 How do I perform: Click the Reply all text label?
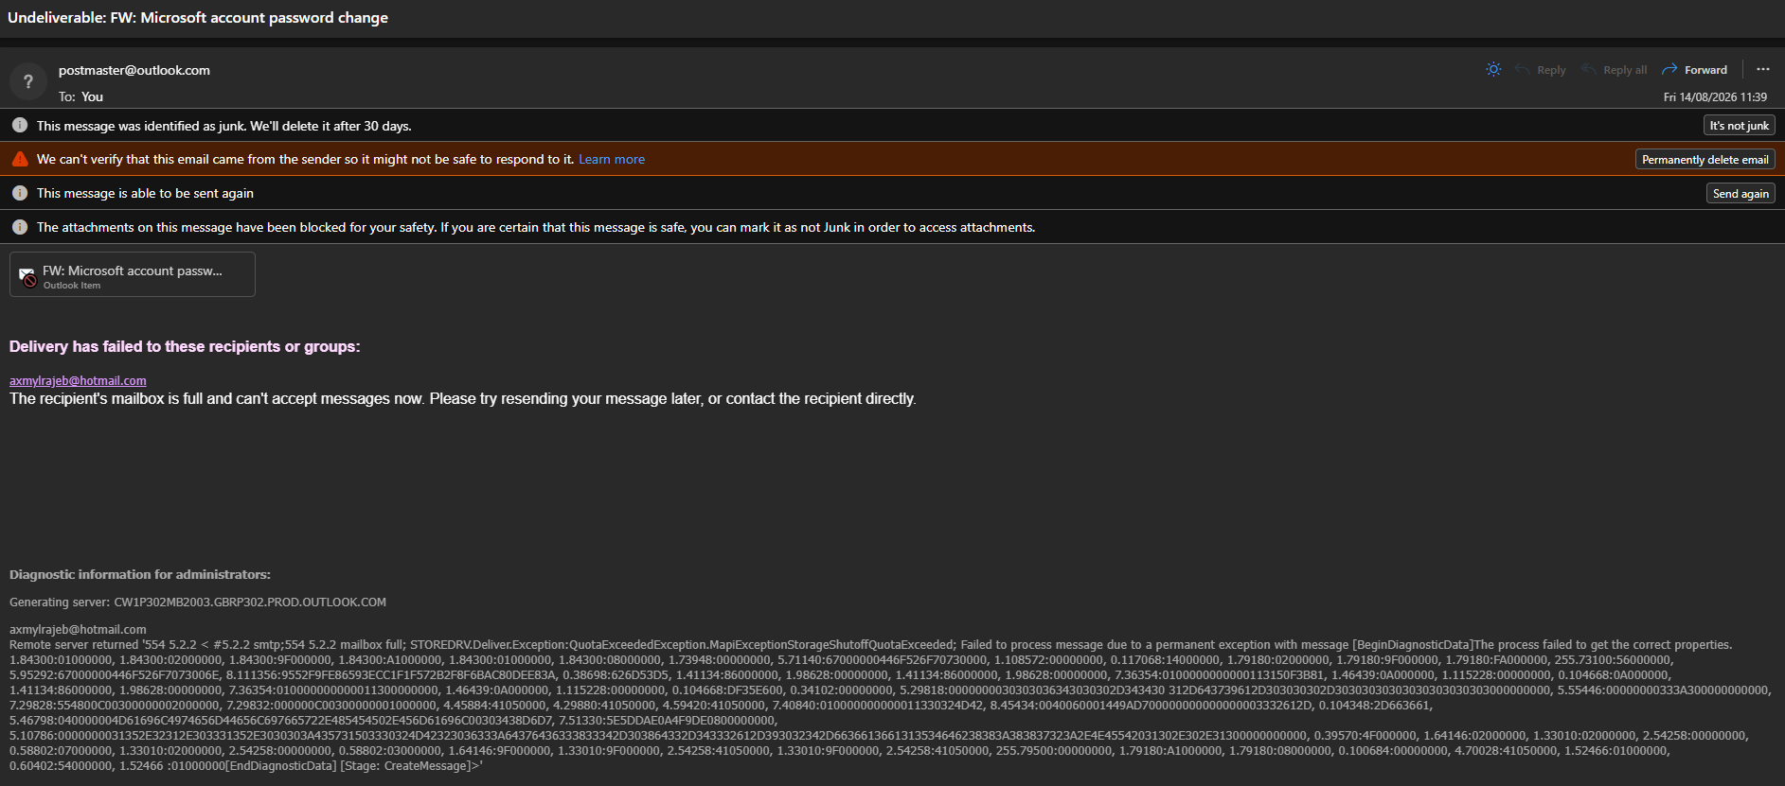tap(1625, 70)
